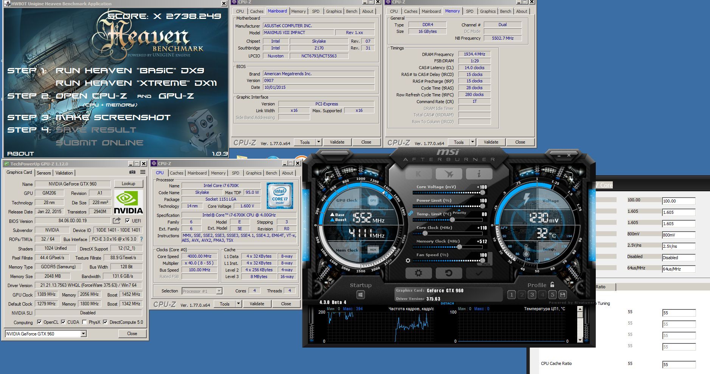Screen dimensions: 710x374
Task: Apply Afterburner settings with the checkmark button
Action: (479, 273)
